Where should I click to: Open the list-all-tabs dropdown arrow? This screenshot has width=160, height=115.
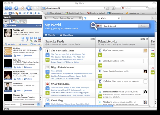tap(155, 18)
